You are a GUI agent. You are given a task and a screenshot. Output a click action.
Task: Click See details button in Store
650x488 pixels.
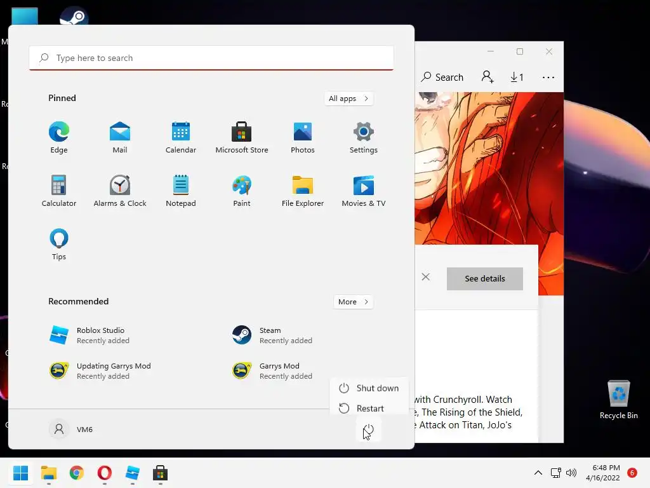click(x=484, y=278)
